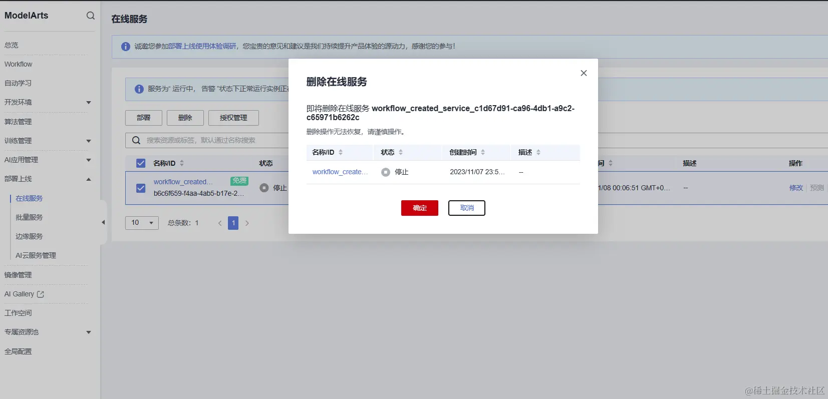Open workflow_create... link in the dialog table
This screenshot has height=399, width=828.
[x=340, y=172]
